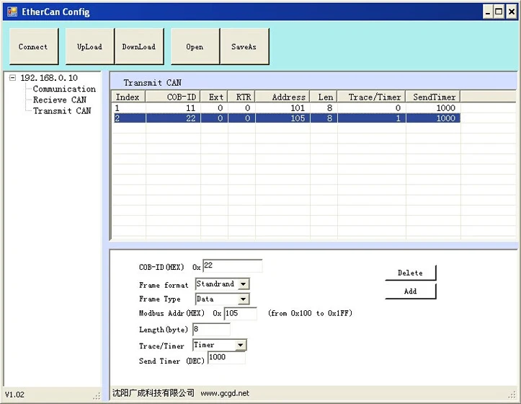Sort by the Index column header
Viewport: 521px width, 404px height.
[128, 97]
